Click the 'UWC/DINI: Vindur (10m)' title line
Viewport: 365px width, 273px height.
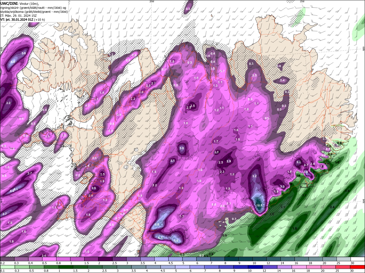pos(19,3)
